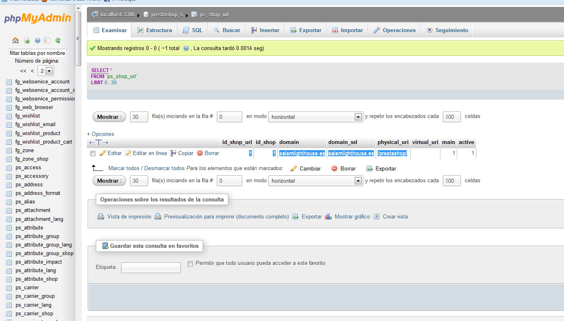Image resolution: width=564 pixels, height=321 pixels.
Task: Click repeat headers field showing 100 below table
Action: (x=452, y=181)
